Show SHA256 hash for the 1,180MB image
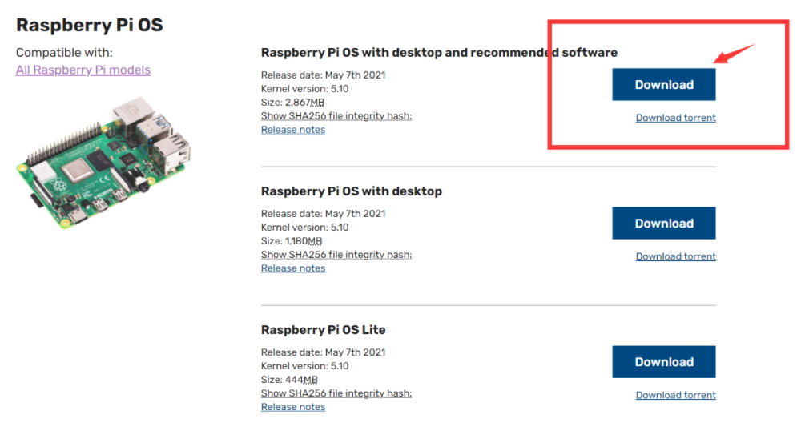 coord(336,255)
